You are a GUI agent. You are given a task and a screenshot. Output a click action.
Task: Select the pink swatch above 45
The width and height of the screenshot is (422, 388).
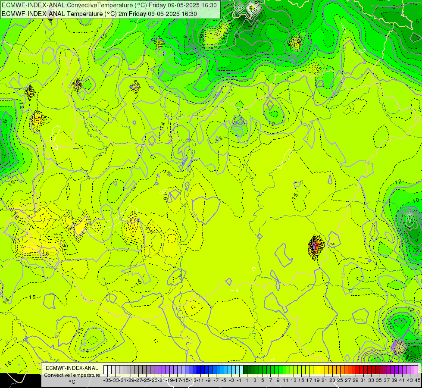click(416, 370)
